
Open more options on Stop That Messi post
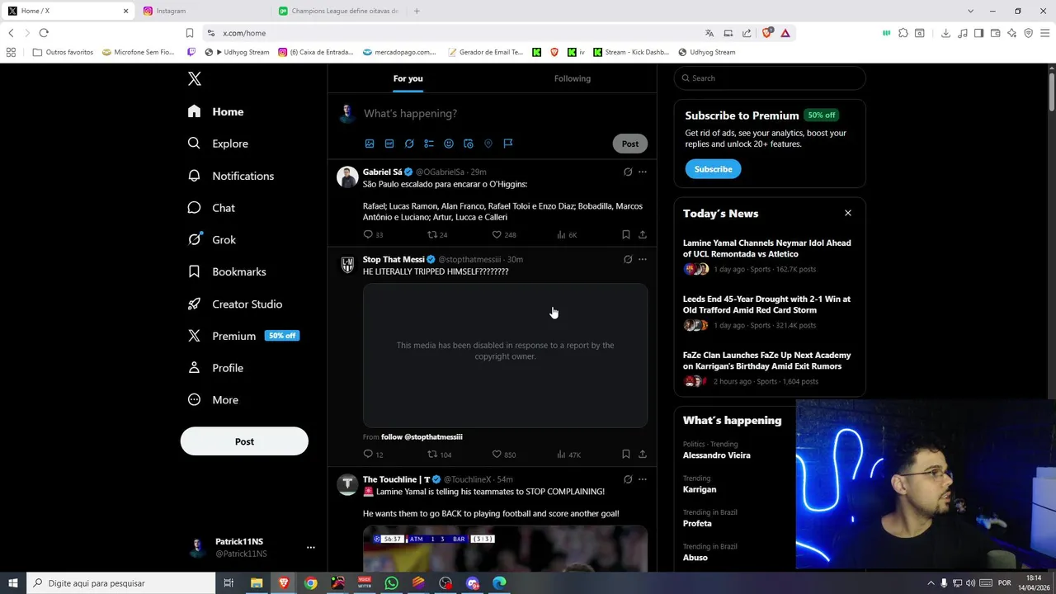coord(643,259)
